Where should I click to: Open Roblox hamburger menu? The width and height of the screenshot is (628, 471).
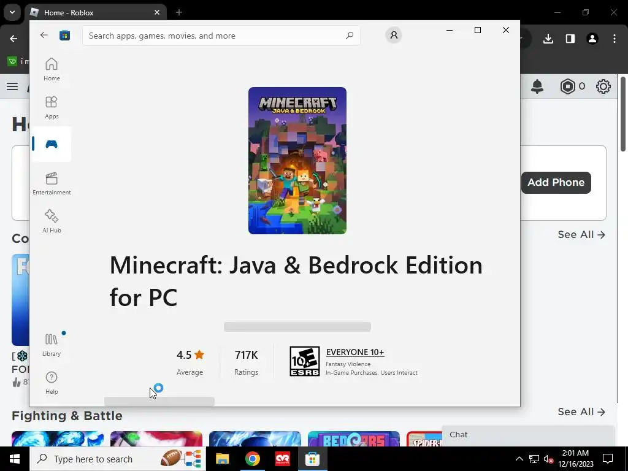pos(12,86)
